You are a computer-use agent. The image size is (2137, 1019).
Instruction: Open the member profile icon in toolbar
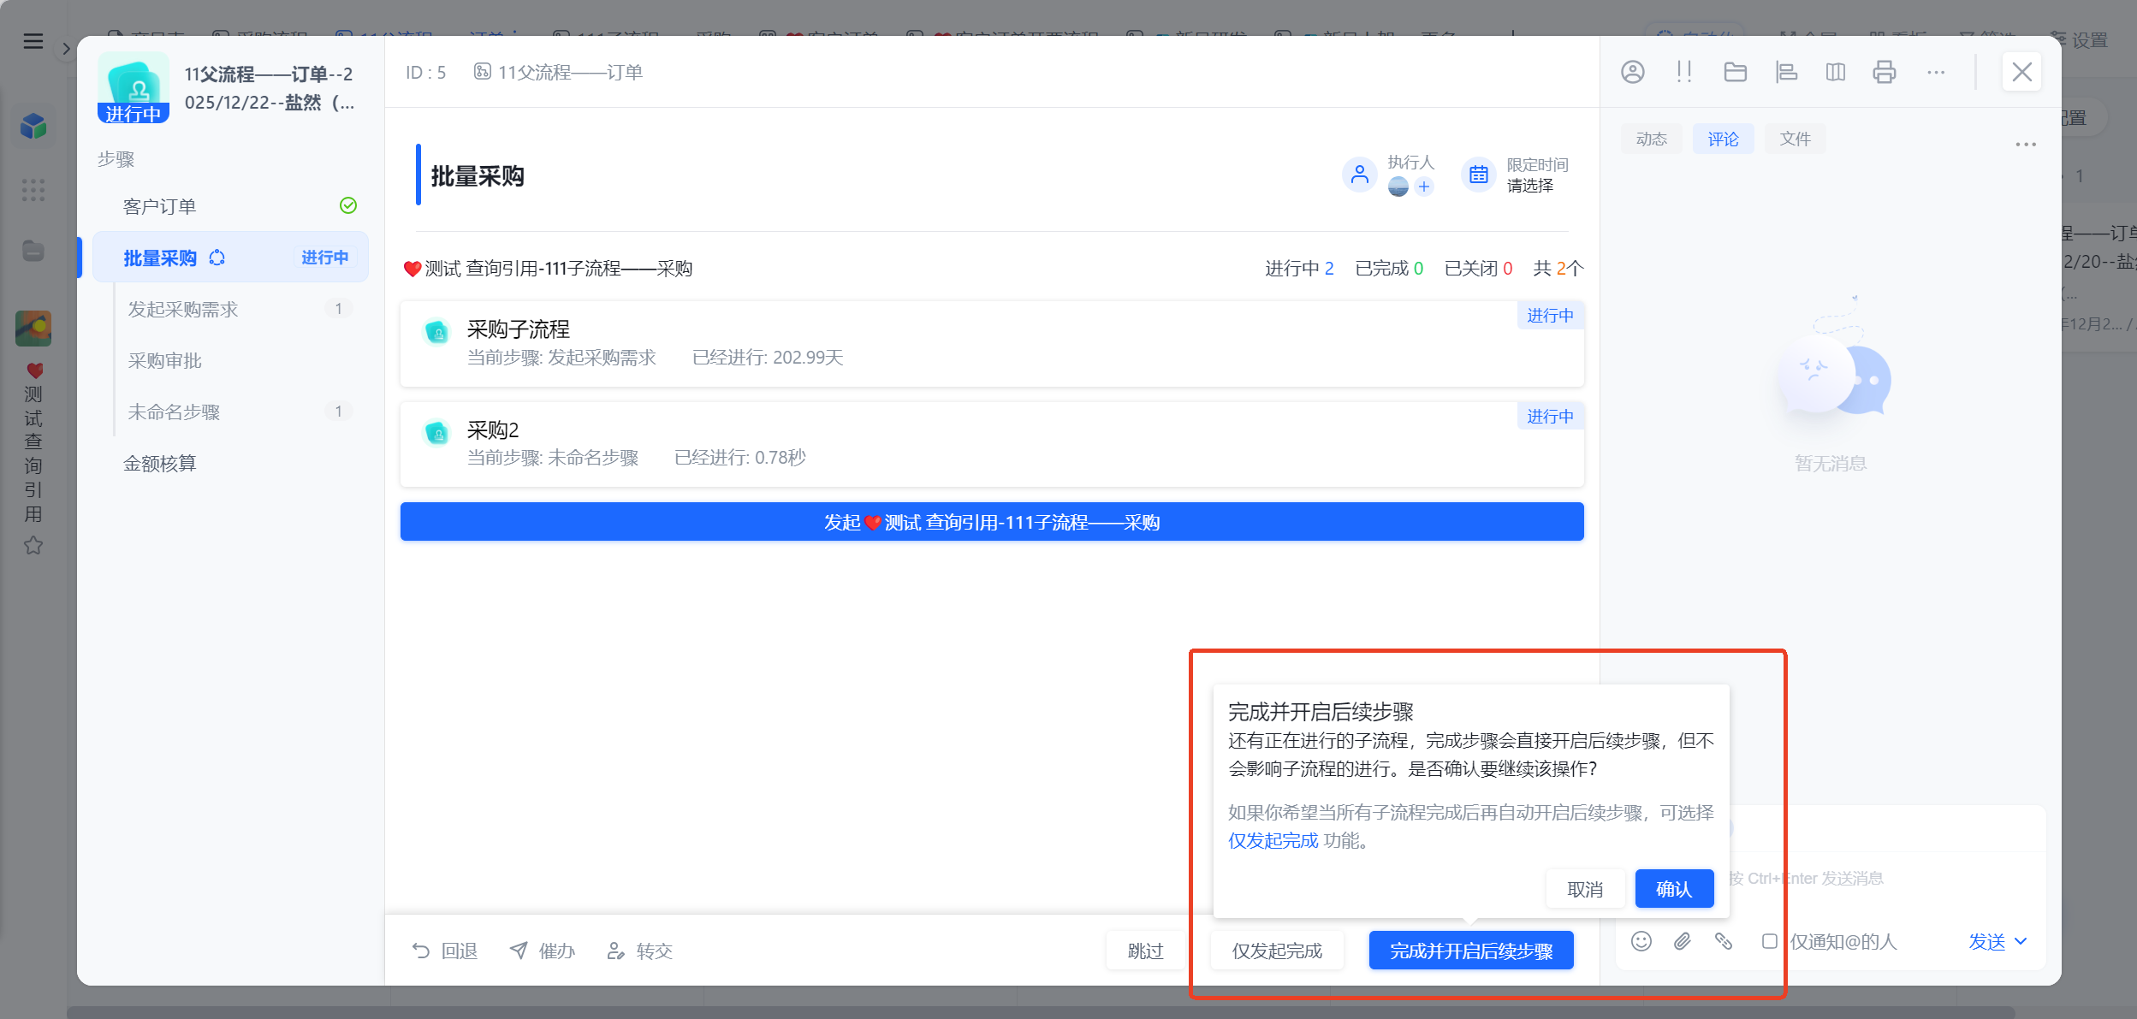(1632, 72)
